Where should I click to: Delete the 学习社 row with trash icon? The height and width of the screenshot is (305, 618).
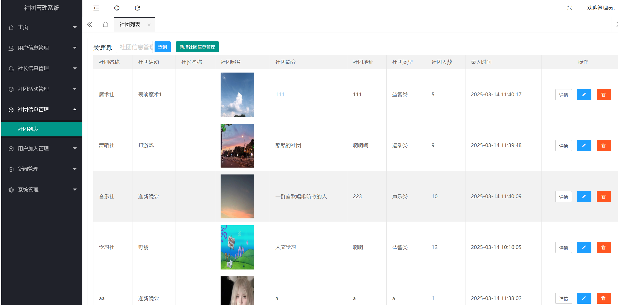tap(603, 248)
